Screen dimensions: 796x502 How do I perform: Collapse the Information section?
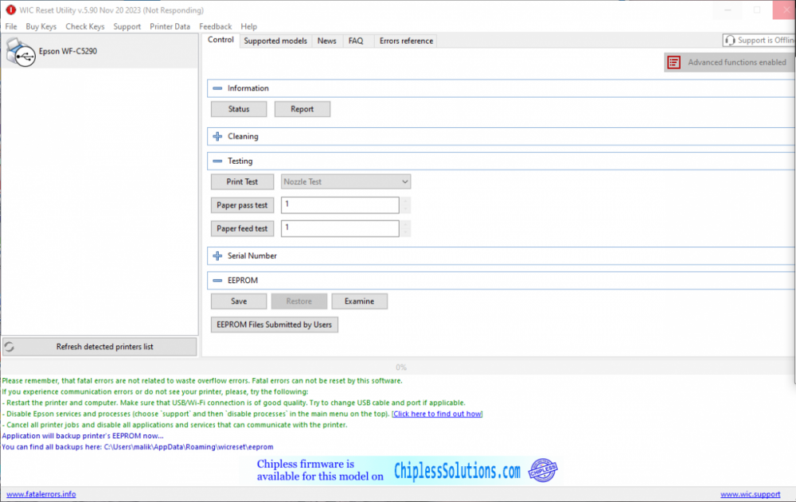pos(217,88)
